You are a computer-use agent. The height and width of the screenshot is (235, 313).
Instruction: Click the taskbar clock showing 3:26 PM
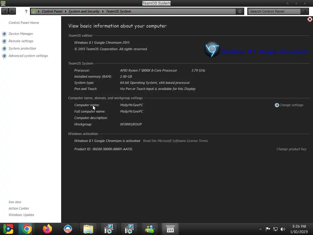(x=299, y=226)
